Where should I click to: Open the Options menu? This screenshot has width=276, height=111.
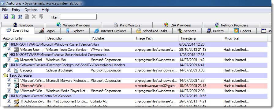(31, 10)
